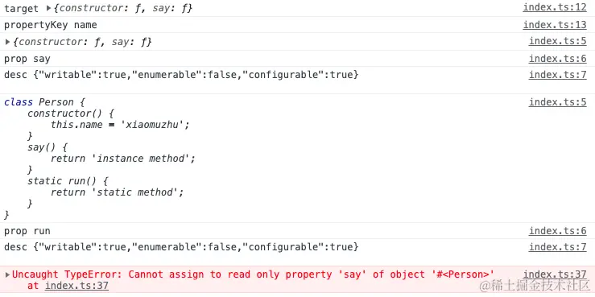Viewport: 595px width, 297px height.
Task: Click the object preview text on the target row
Action: (123, 8)
